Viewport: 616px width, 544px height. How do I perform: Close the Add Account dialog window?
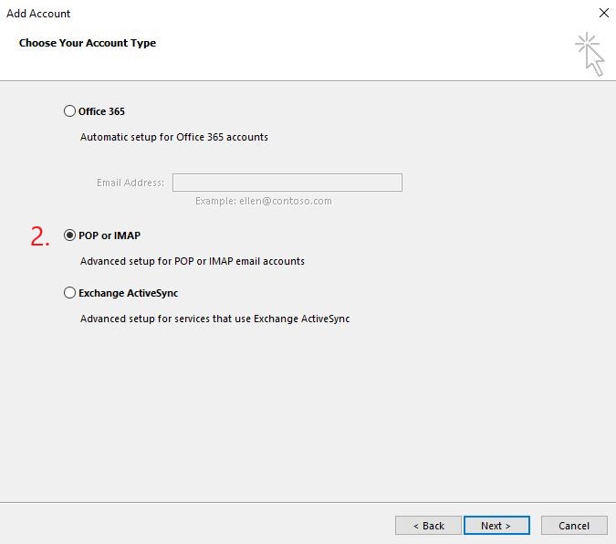click(x=604, y=13)
